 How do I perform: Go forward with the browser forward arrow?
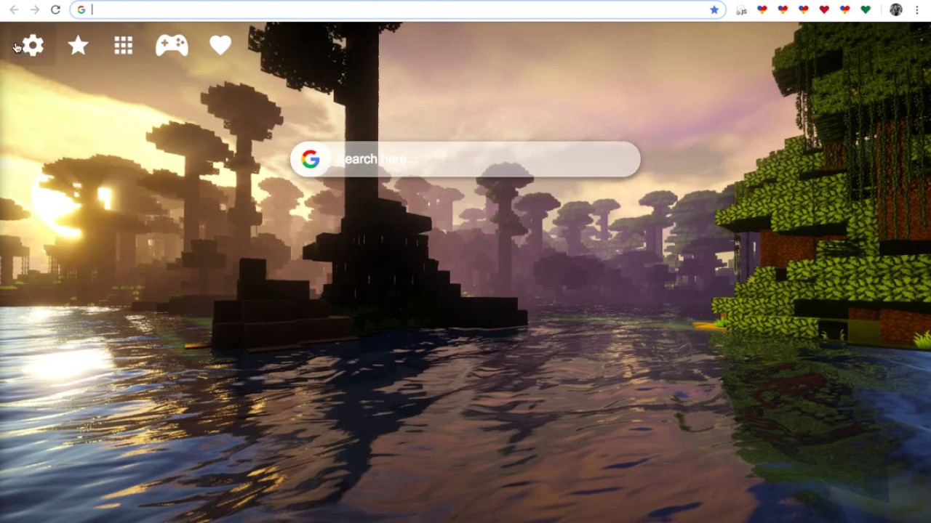click(34, 9)
